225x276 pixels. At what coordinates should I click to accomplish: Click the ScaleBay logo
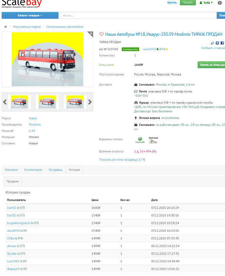[x=22, y=4]
